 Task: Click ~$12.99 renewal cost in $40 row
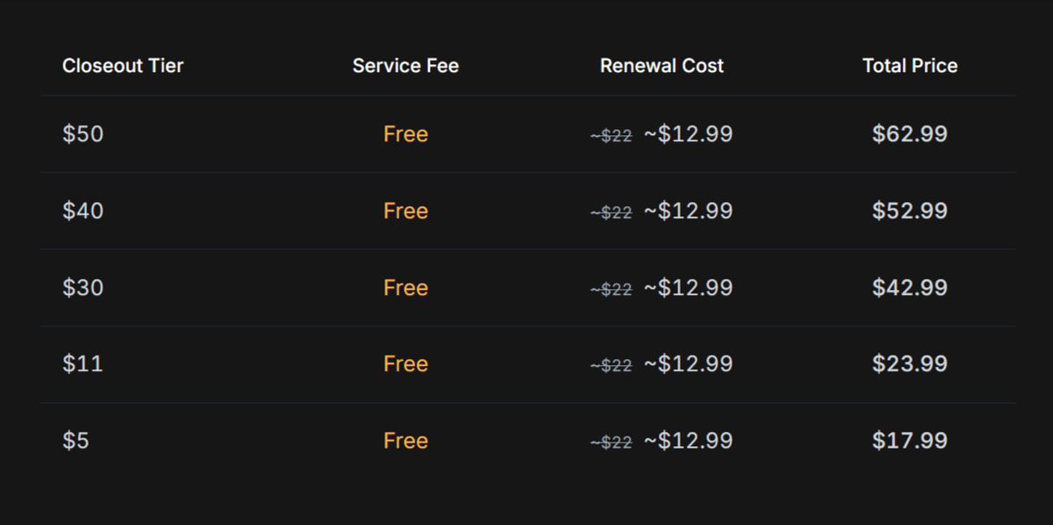pyautogui.click(x=688, y=211)
